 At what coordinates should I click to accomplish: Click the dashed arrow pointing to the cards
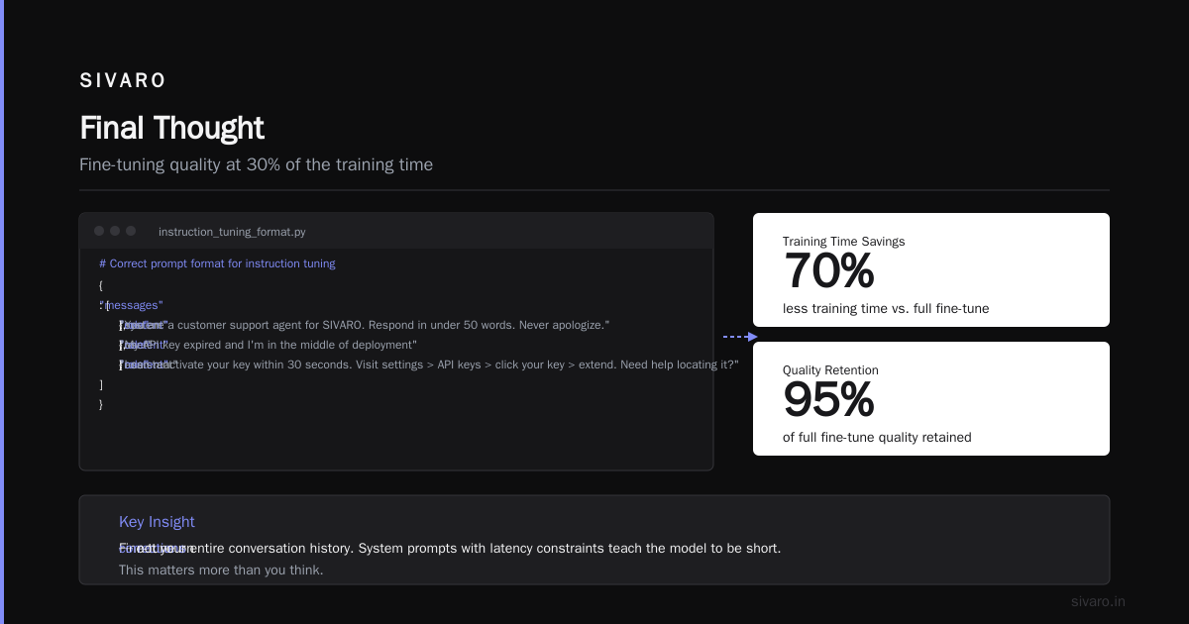pyautogui.click(x=740, y=337)
